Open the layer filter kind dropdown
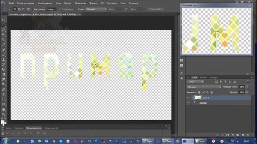This screenshot has width=257, height=144. (x=195, y=82)
